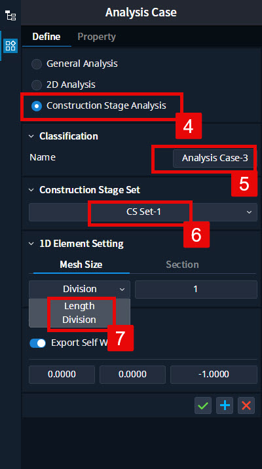Add with the blue plus icon
Screen dimensions: 262x469
point(225,405)
